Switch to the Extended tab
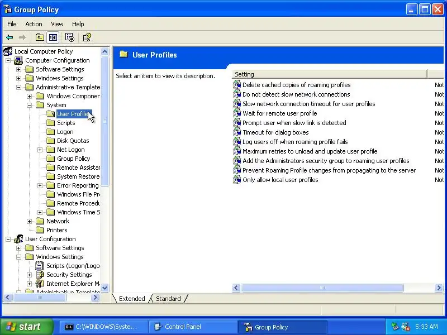The image size is (447, 335). (132, 299)
